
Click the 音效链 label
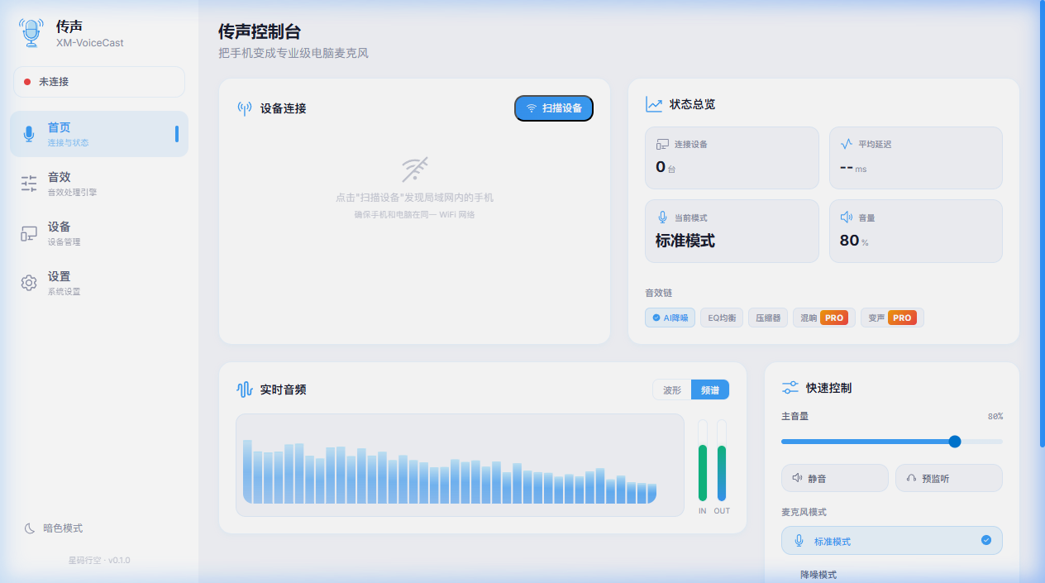pyautogui.click(x=659, y=293)
